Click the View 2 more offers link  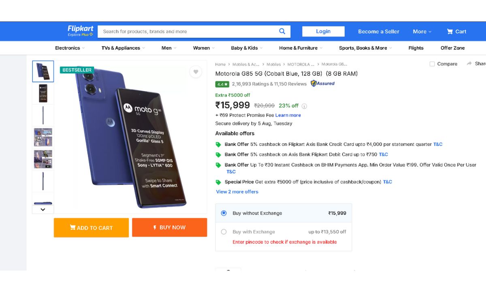tap(237, 192)
